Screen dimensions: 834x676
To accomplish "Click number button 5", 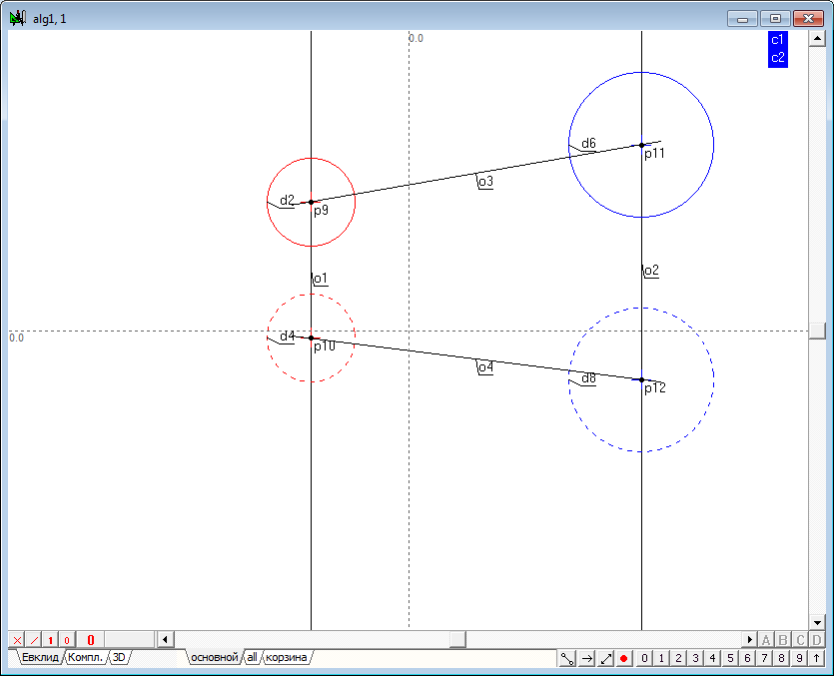I will [730, 658].
